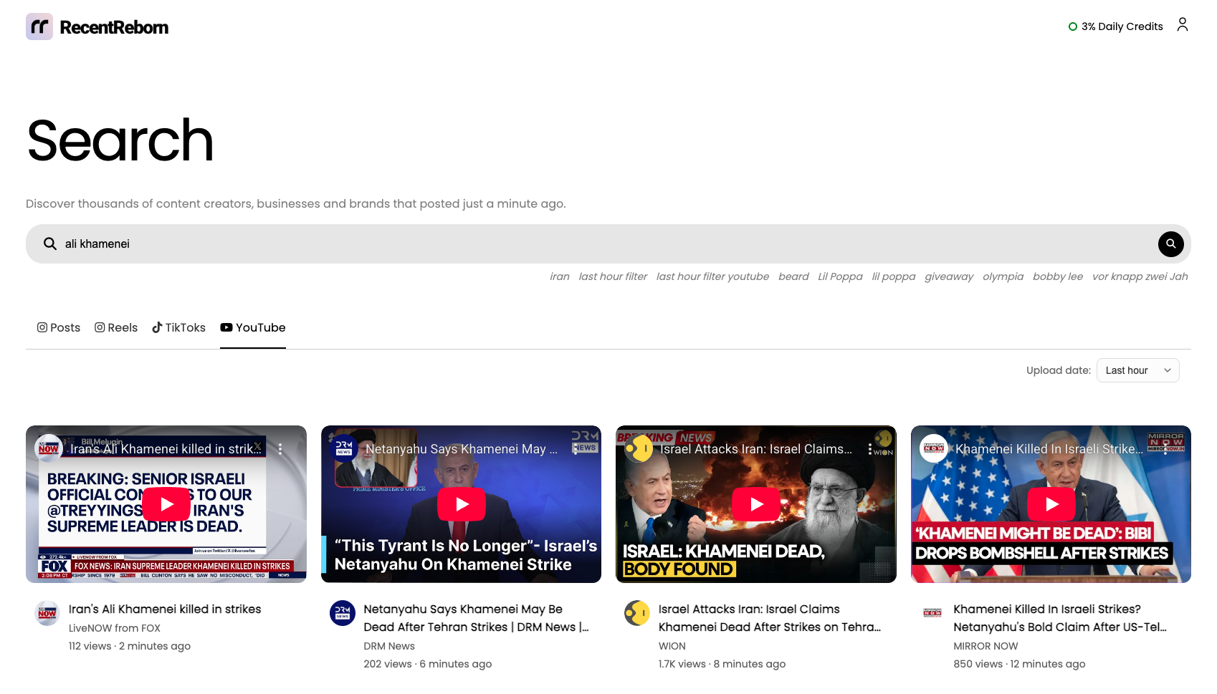Select 'last hour filter youtube' suggestion
Viewport: 1217px width, 694px height.
(712, 276)
